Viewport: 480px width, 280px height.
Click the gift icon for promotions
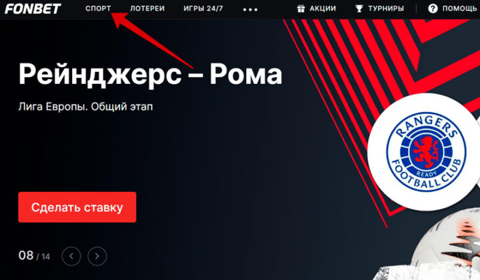[301, 9]
